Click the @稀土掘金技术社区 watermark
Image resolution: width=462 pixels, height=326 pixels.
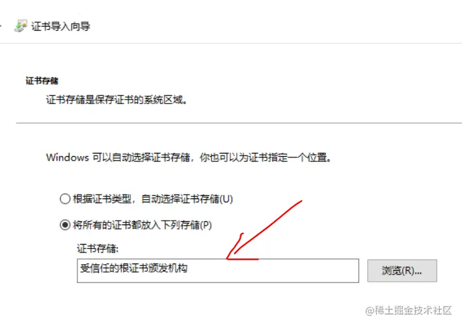[x=409, y=310]
